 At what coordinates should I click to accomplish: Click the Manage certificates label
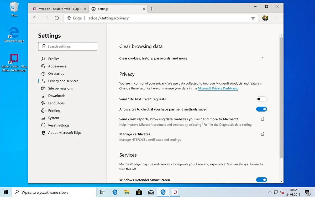pyautogui.click(x=135, y=134)
